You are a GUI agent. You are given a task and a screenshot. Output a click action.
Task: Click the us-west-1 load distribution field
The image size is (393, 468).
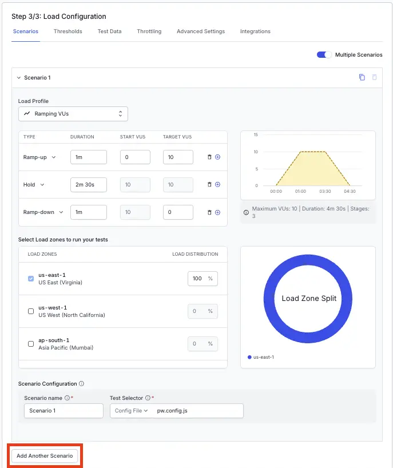tap(203, 311)
